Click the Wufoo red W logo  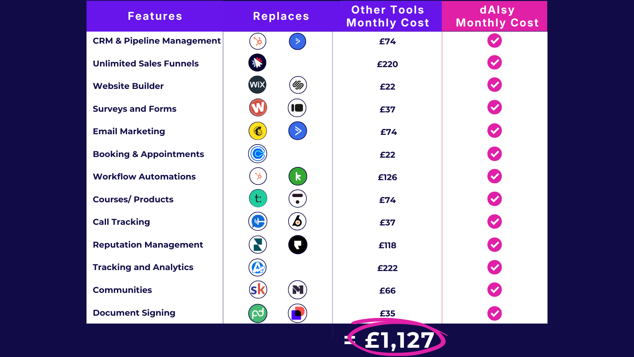(x=258, y=108)
